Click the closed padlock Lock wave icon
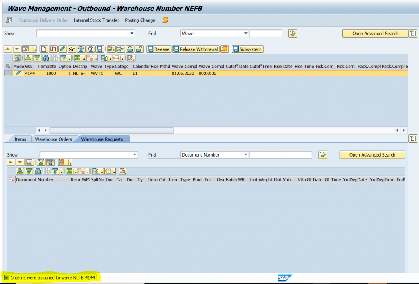 coord(130,49)
